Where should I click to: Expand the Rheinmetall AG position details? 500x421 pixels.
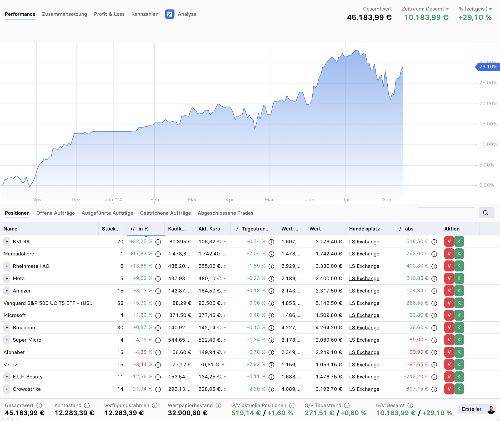click(x=7, y=266)
